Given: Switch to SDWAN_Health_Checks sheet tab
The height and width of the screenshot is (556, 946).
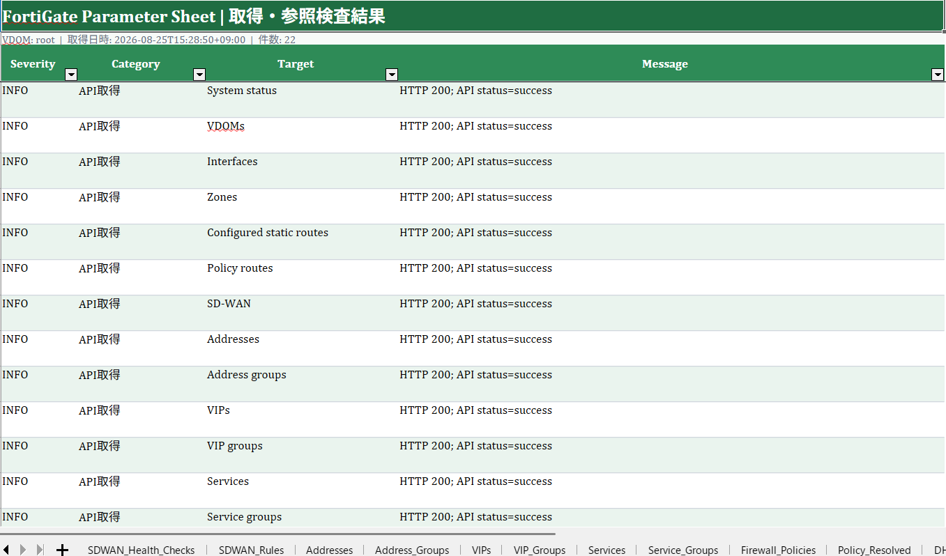Looking at the screenshot, I should coord(142,550).
